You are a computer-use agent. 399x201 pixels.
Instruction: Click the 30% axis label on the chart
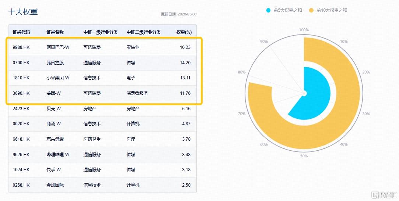[366, 114]
